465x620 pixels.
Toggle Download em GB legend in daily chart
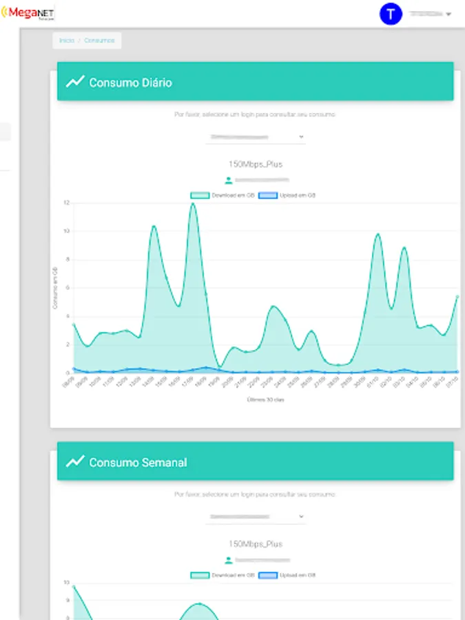pyautogui.click(x=222, y=196)
